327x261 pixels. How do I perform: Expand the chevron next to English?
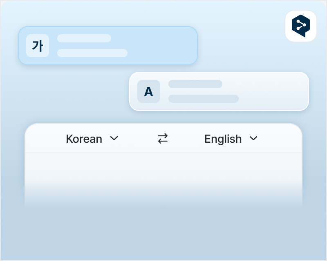[253, 139]
